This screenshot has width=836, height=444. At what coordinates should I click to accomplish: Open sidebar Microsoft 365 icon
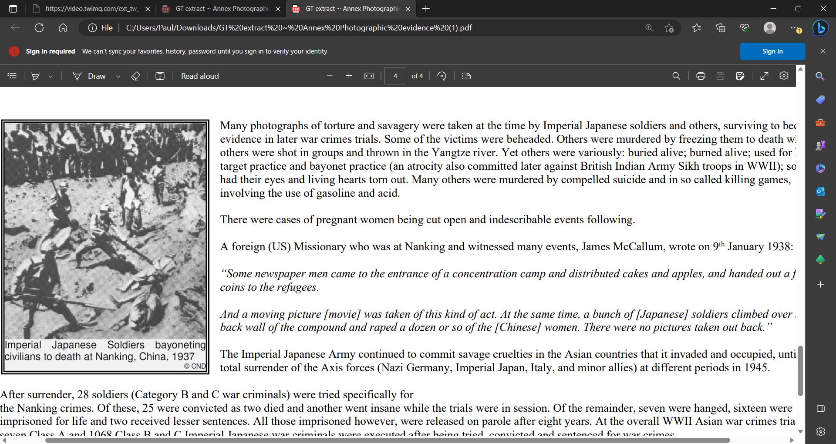820,168
